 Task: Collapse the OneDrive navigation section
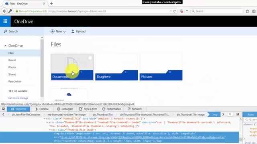click(x=5, y=46)
